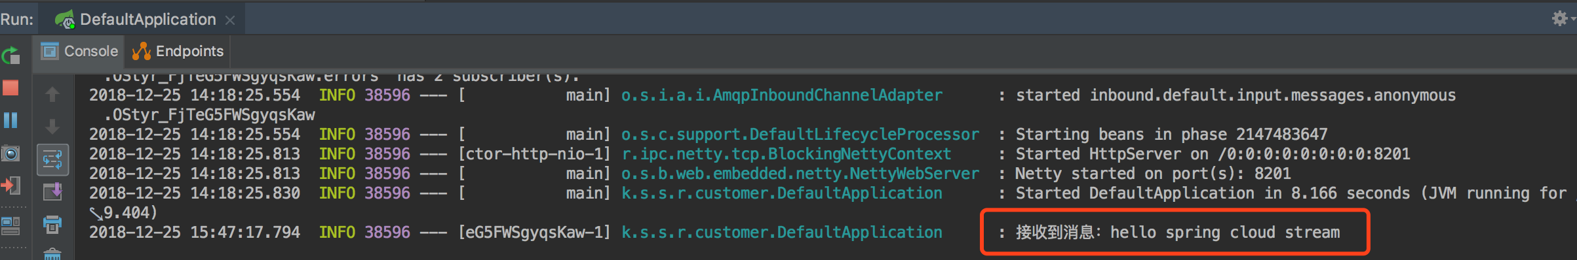Jump down the stack trace with the down arrow
This screenshot has width=1577, height=260.
[x=52, y=127]
